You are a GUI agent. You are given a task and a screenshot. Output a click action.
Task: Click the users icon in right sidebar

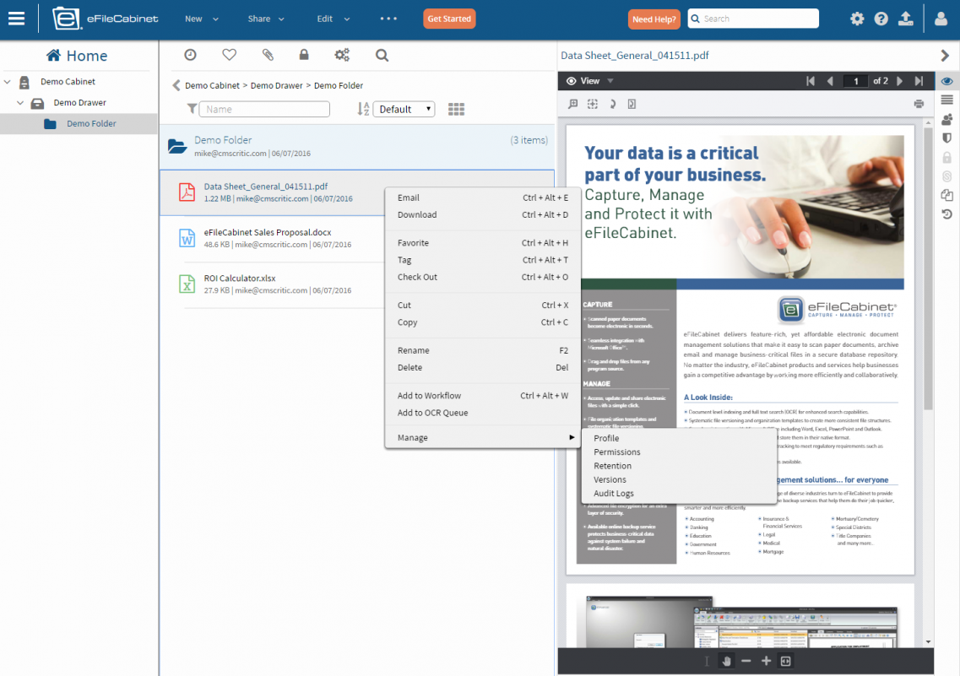[x=947, y=119]
